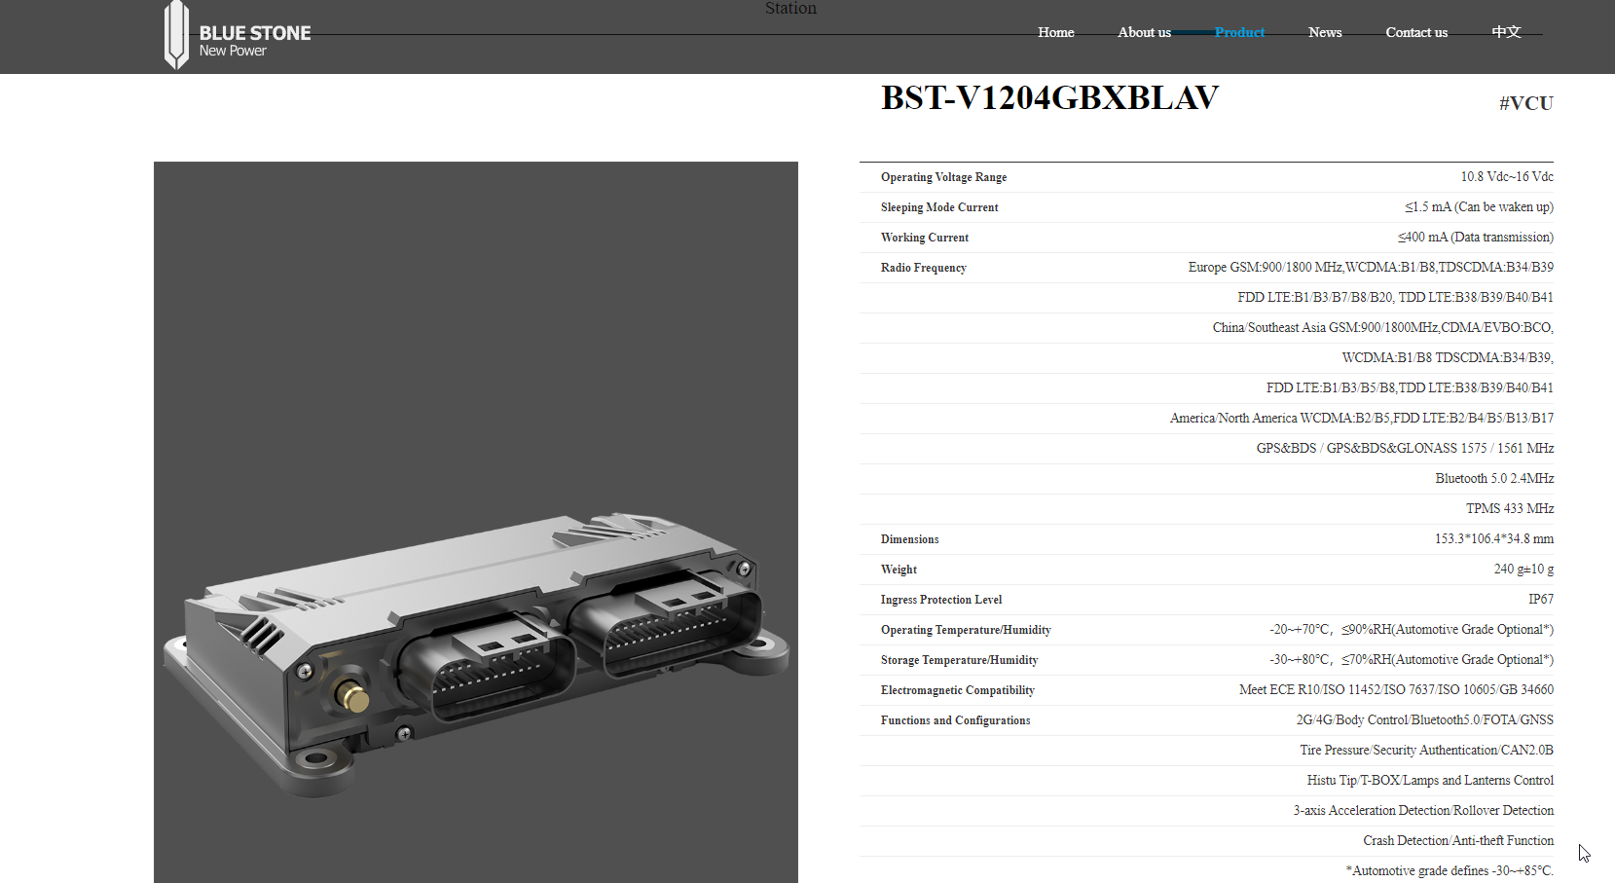
Task: Click the Automotive grade footnote text
Action: click(x=1449, y=870)
